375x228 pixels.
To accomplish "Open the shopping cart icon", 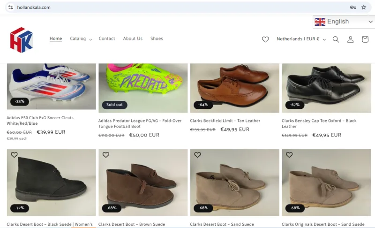I will [x=365, y=39].
